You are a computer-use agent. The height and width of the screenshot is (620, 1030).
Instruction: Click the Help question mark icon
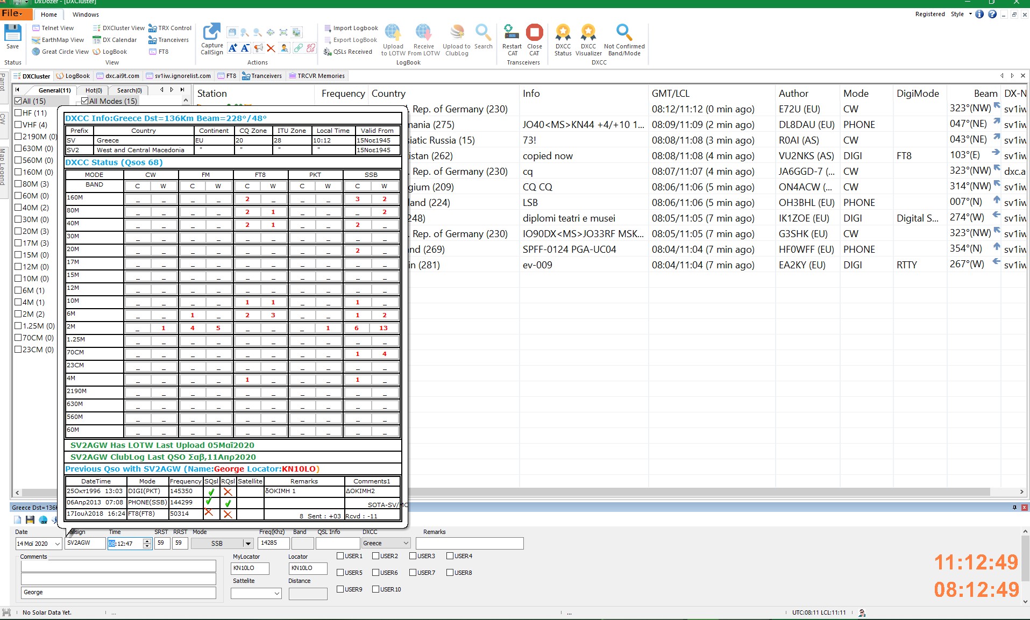(992, 15)
